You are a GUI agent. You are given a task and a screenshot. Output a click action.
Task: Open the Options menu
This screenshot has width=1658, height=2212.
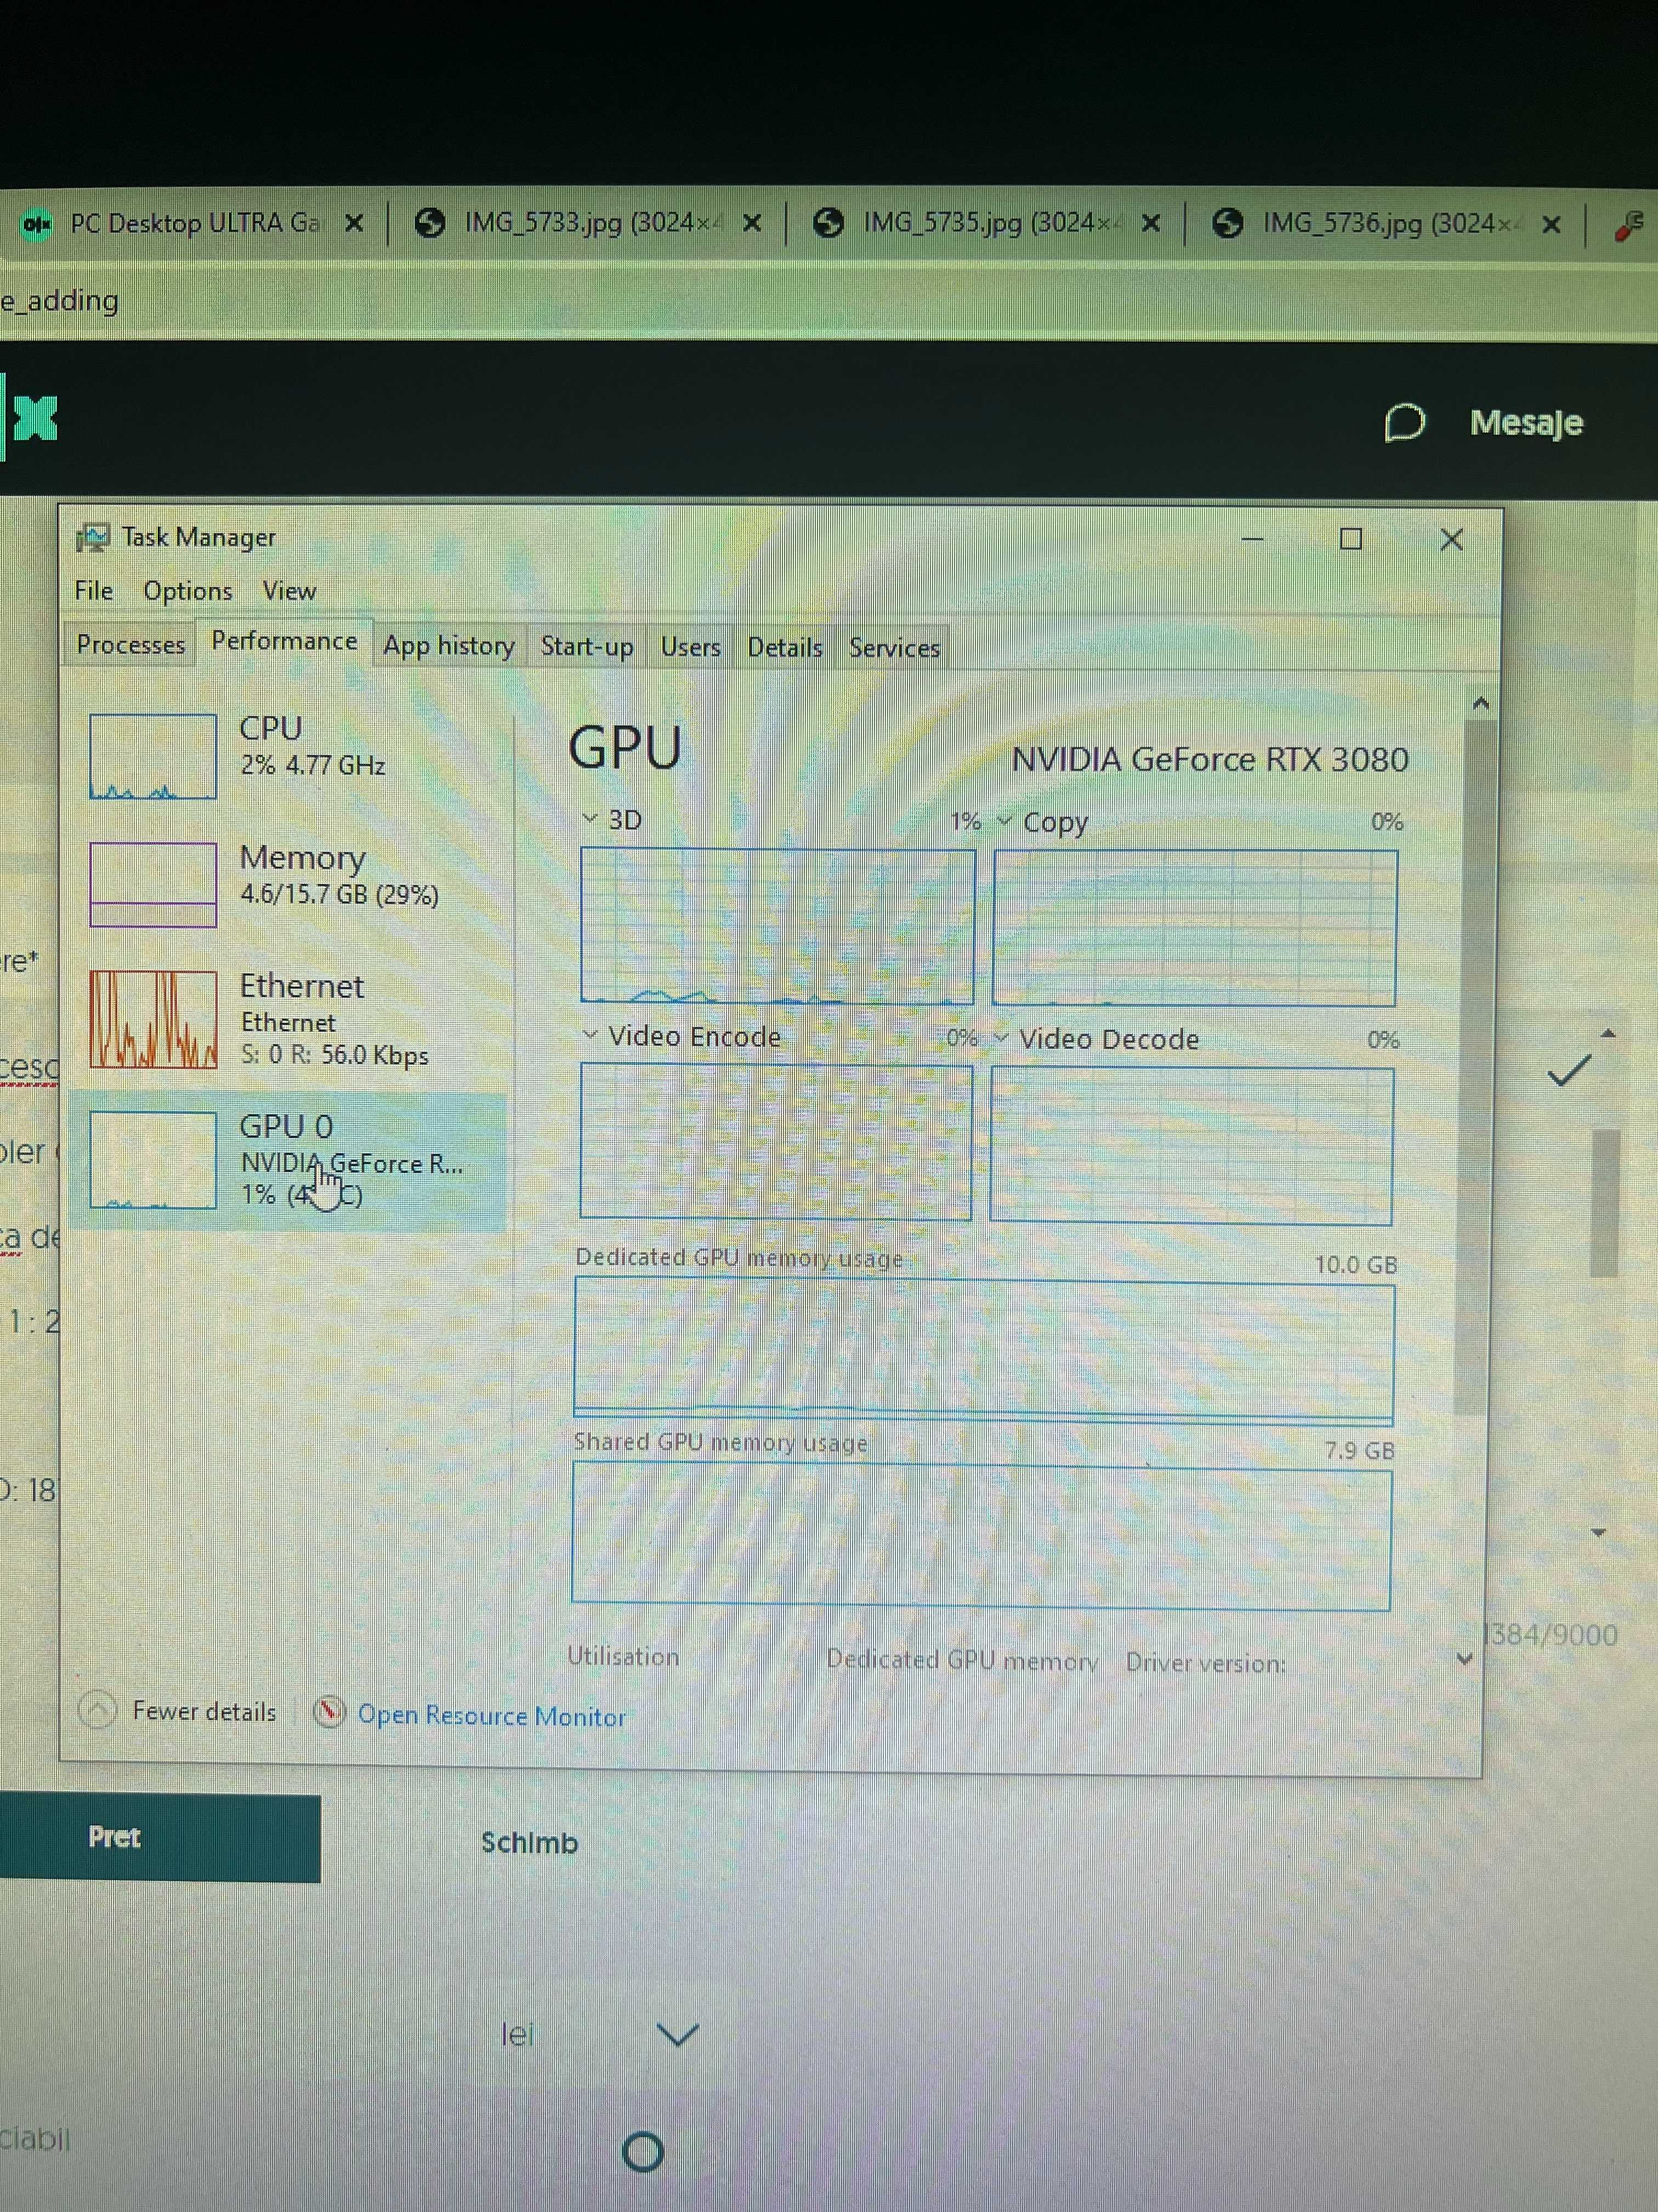[188, 591]
